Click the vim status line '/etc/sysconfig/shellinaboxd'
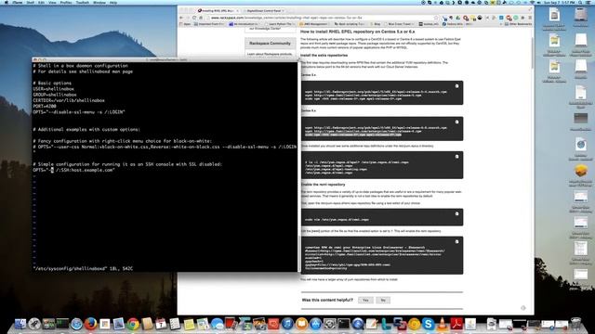 [83, 268]
